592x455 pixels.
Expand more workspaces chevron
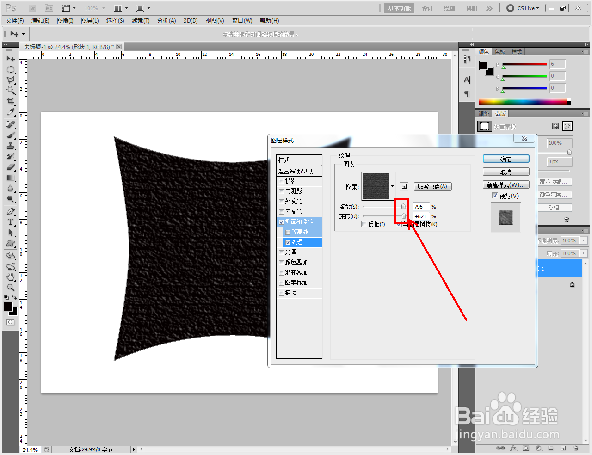coord(489,8)
